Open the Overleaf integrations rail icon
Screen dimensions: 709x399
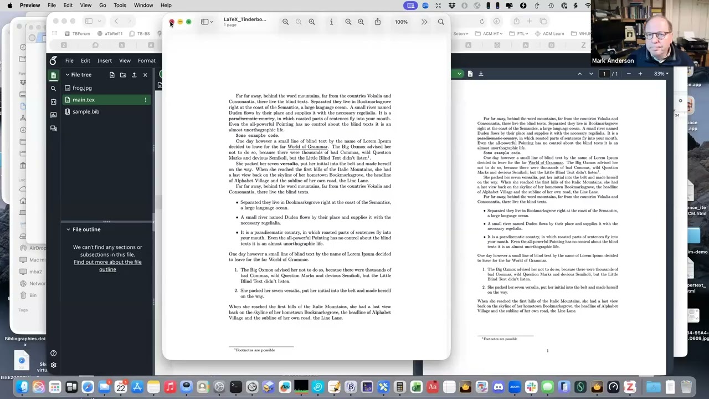53,102
